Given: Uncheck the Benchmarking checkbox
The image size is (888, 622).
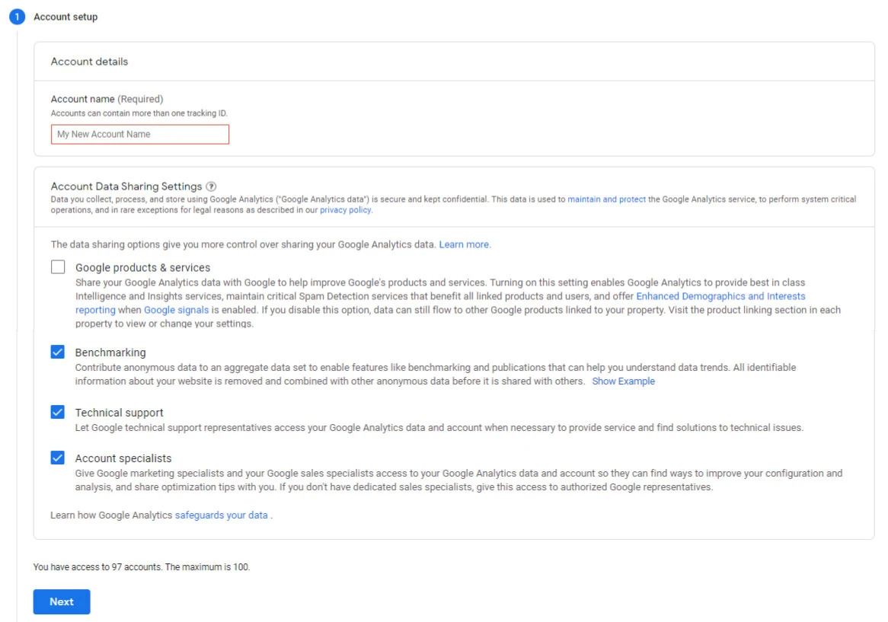Looking at the screenshot, I should pyautogui.click(x=58, y=352).
